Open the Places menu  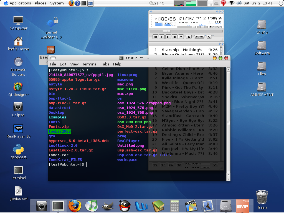(x=40, y=3)
